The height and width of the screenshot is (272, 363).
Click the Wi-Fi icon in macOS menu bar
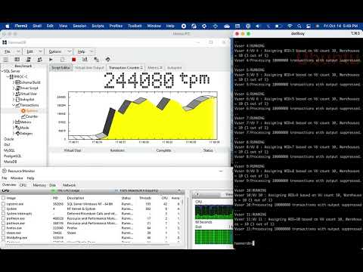pyautogui.click(x=290, y=26)
